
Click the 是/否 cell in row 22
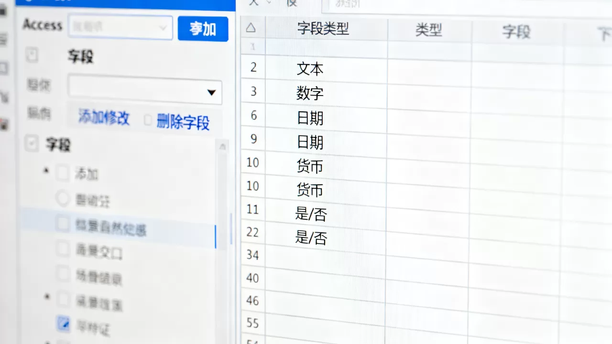point(326,237)
